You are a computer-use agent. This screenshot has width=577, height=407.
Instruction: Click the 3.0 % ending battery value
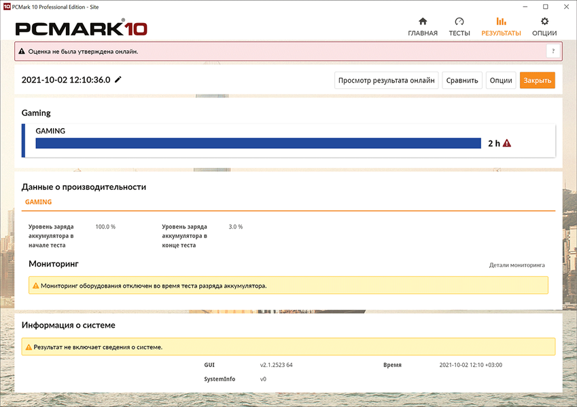[x=236, y=227]
